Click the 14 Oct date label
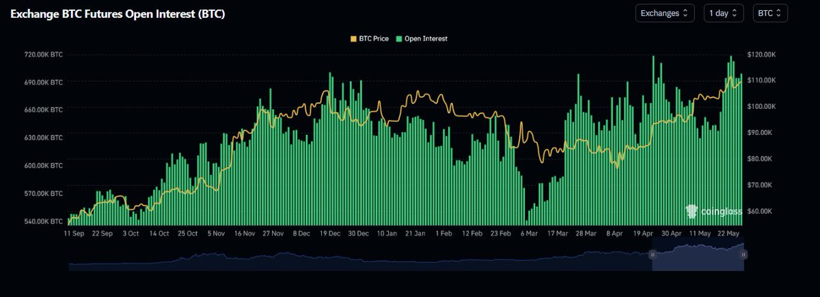The image size is (820, 297). [159, 233]
